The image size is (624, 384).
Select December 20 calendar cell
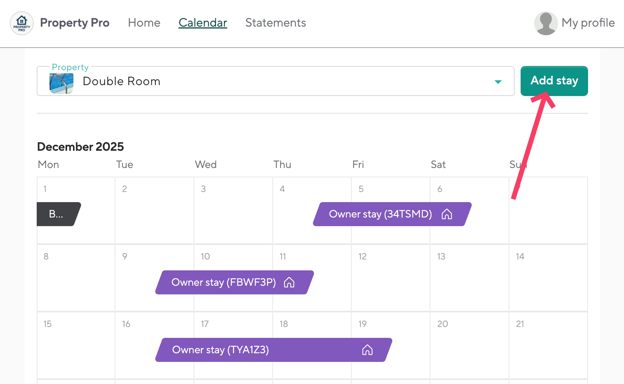(469, 345)
